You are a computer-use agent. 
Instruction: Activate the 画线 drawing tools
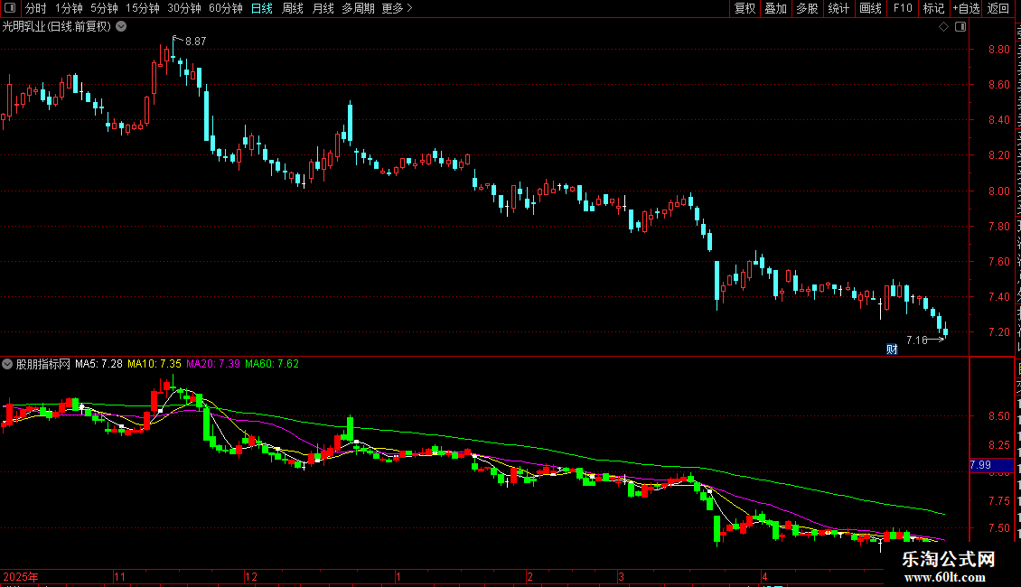pyautogui.click(x=871, y=8)
